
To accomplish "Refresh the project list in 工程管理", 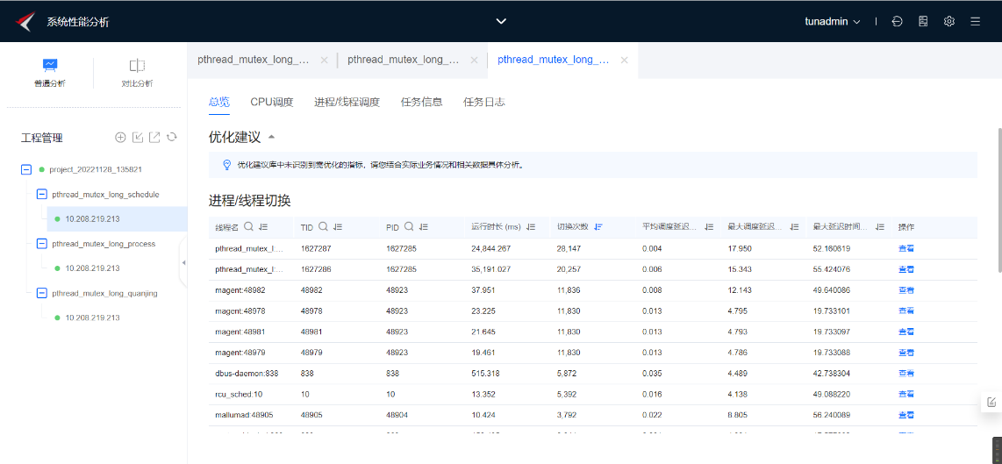I will 171,138.
